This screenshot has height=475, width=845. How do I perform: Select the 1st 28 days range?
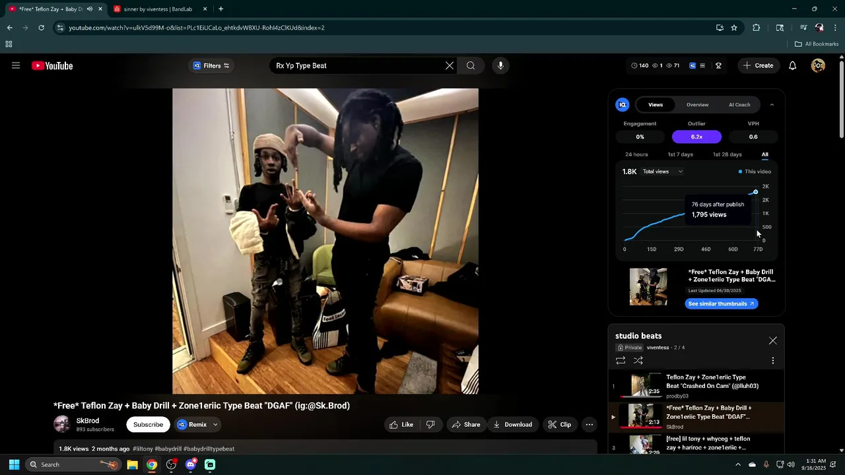tap(727, 154)
